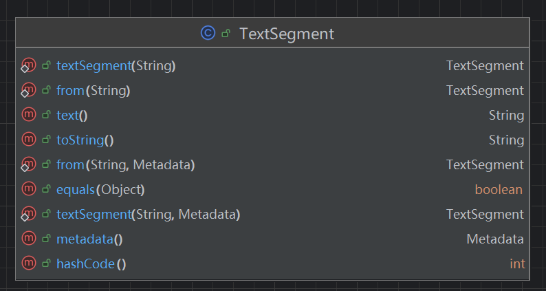
Task: Click the class icon beside TextSegment title
Action: [x=208, y=33]
